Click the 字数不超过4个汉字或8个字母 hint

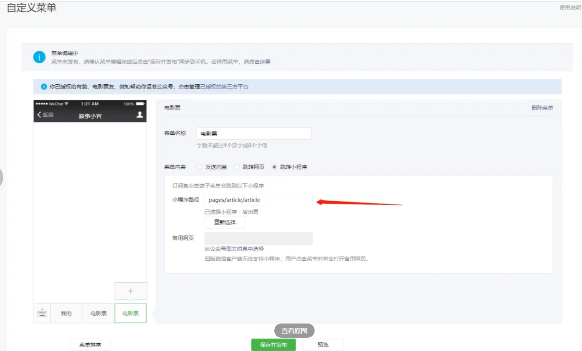[232, 145]
